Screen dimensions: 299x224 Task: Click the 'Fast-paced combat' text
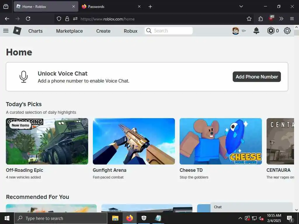(108, 177)
